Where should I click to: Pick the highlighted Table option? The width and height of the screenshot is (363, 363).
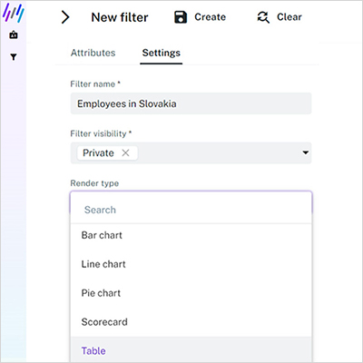coord(191,350)
